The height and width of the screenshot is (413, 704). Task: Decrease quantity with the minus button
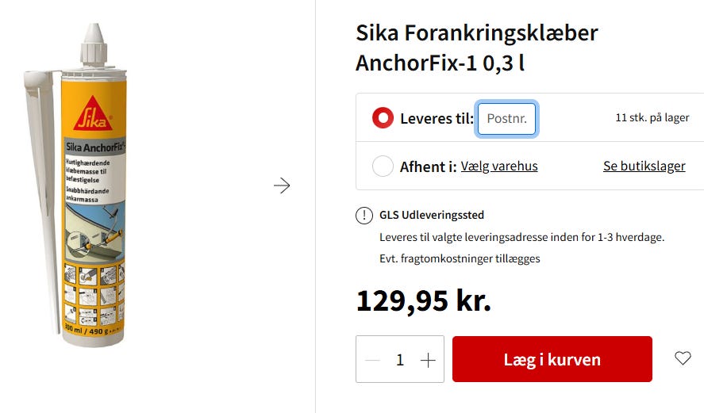(372, 360)
